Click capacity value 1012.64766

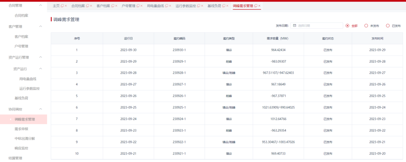[x=278, y=119]
